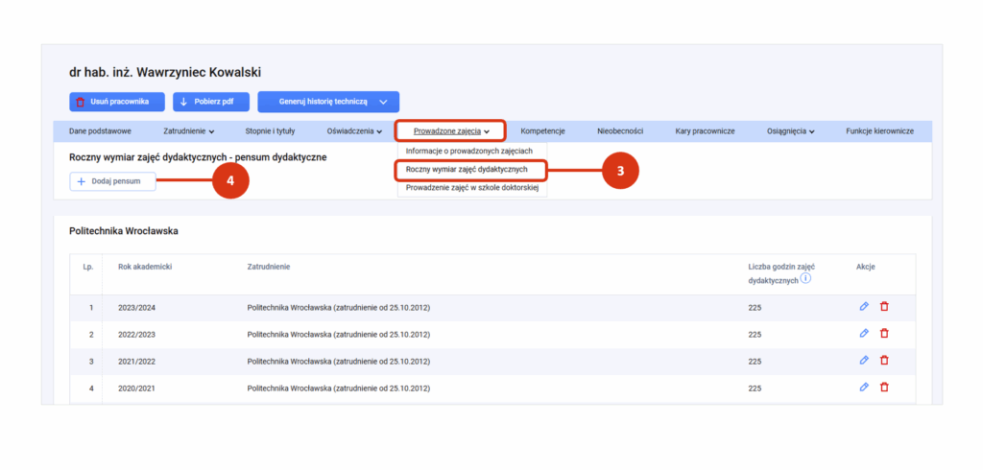Expand the Osiągnięcia menu
The width and height of the screenshot is (983, 470).
pyautogui.click(x=791, y=131)
